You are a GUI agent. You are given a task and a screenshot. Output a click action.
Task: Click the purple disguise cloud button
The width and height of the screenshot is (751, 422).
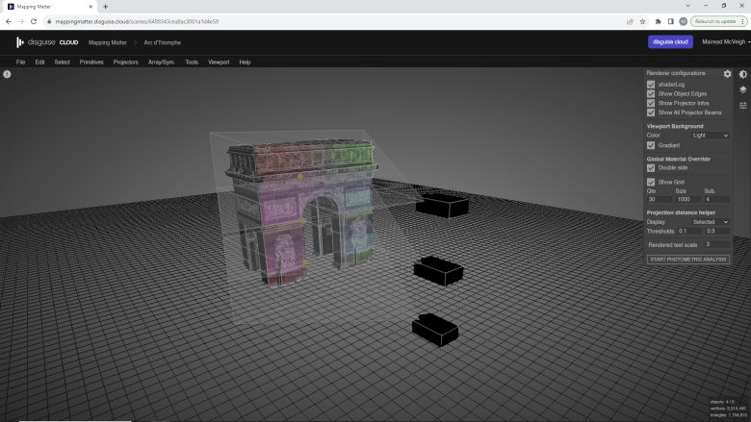point(670,42)
